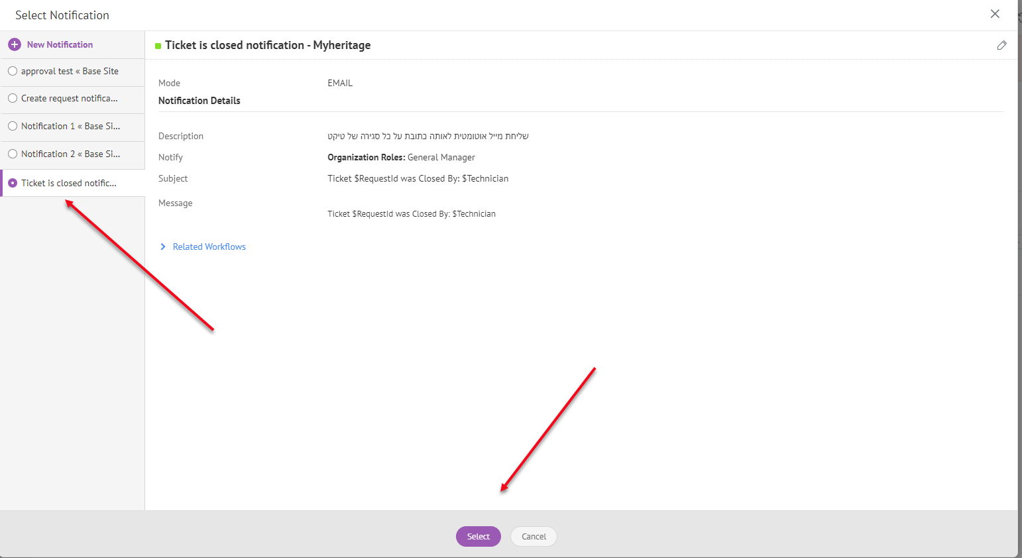Select the Notification 1 radio button
1022x558 pixels.
pos(13,126)
